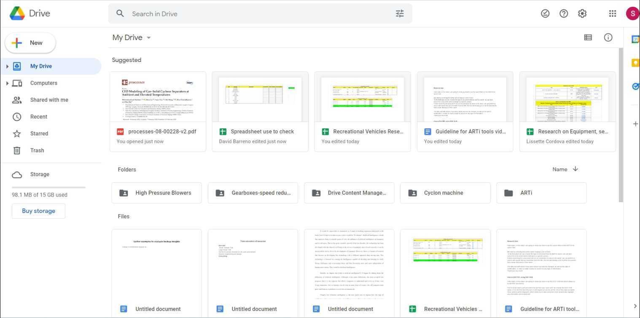Open Google Keep from the side panel
This screenshot has height=318, width=640.
click(635, 62)
